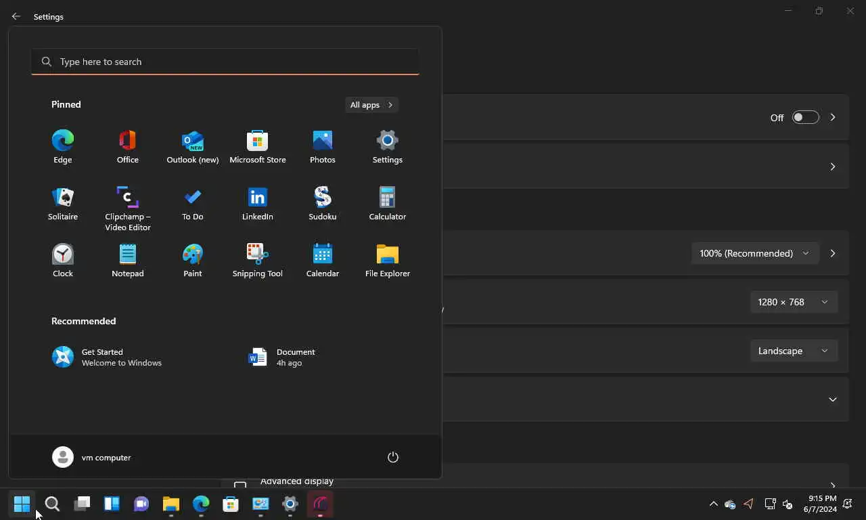
Task: Click the Start button on the taskbar
Action: click(22, 504)
